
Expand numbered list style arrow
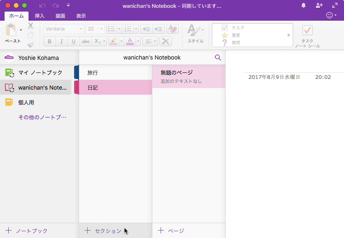point(136,29)
